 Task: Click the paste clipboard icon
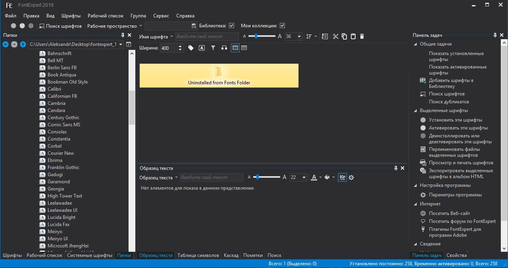353,36
